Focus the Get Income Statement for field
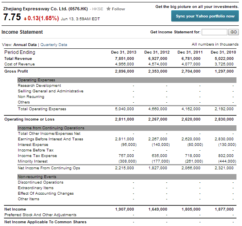Image resolution: width=242 pixels, height=226 pixels. 215,32
